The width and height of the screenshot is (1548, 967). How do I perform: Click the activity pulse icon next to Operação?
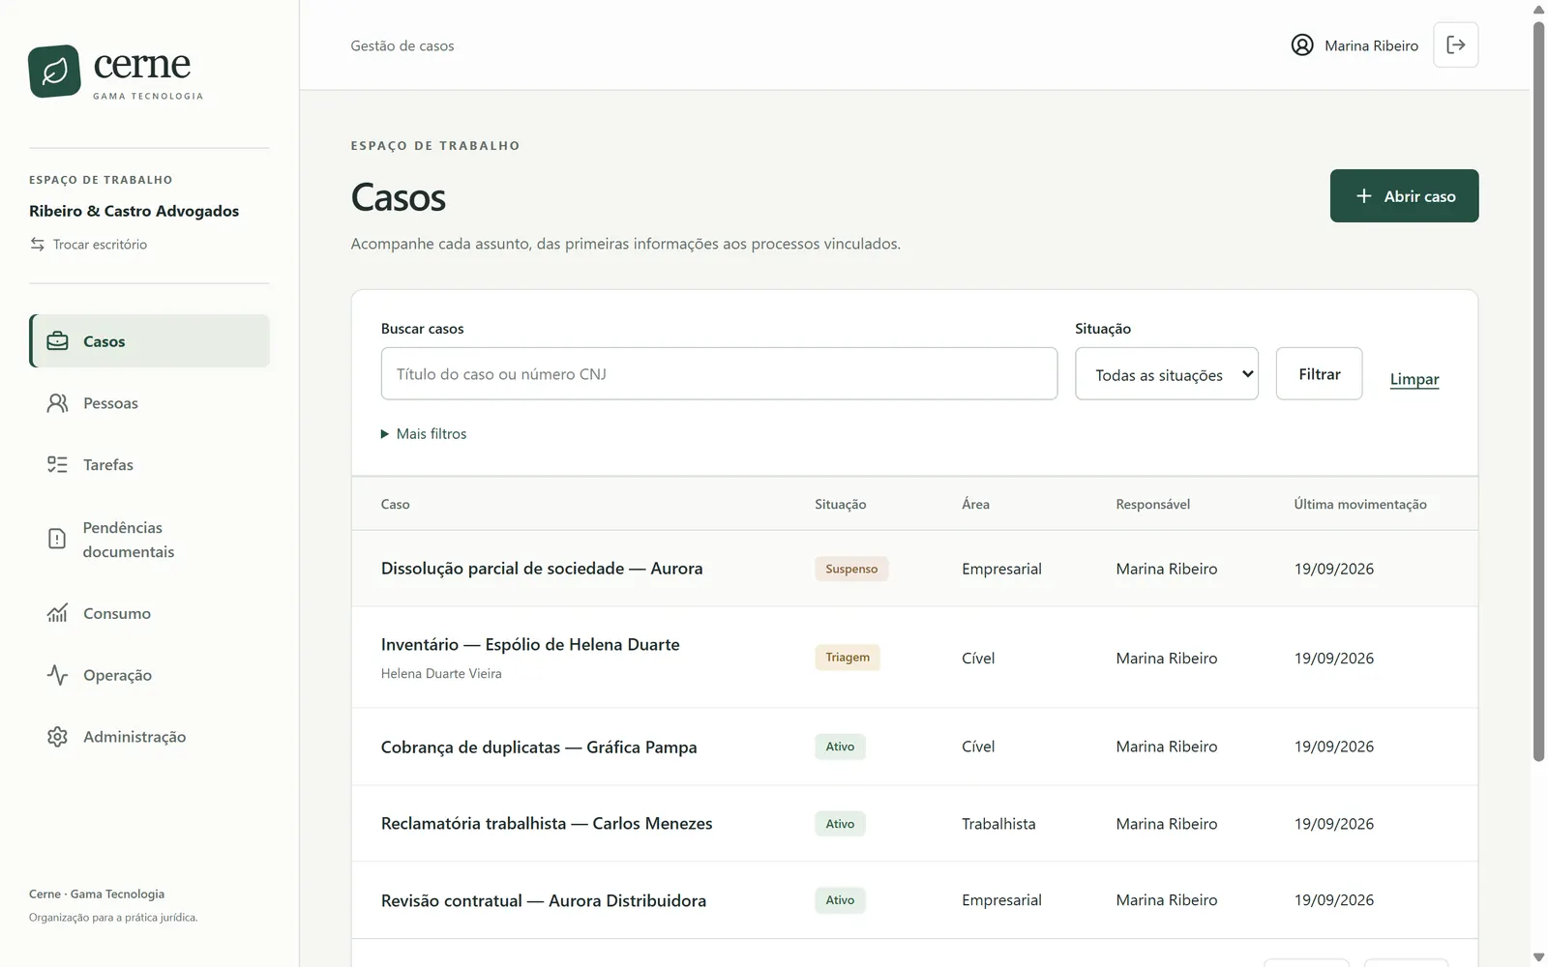tap(57, 675)
